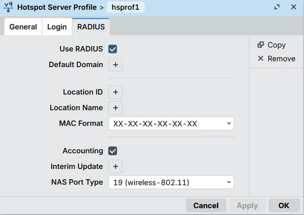Add a Default Domain with plus icon

(115, 65)
